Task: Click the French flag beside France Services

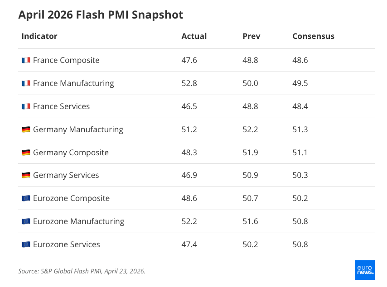Action: [26, 106]
